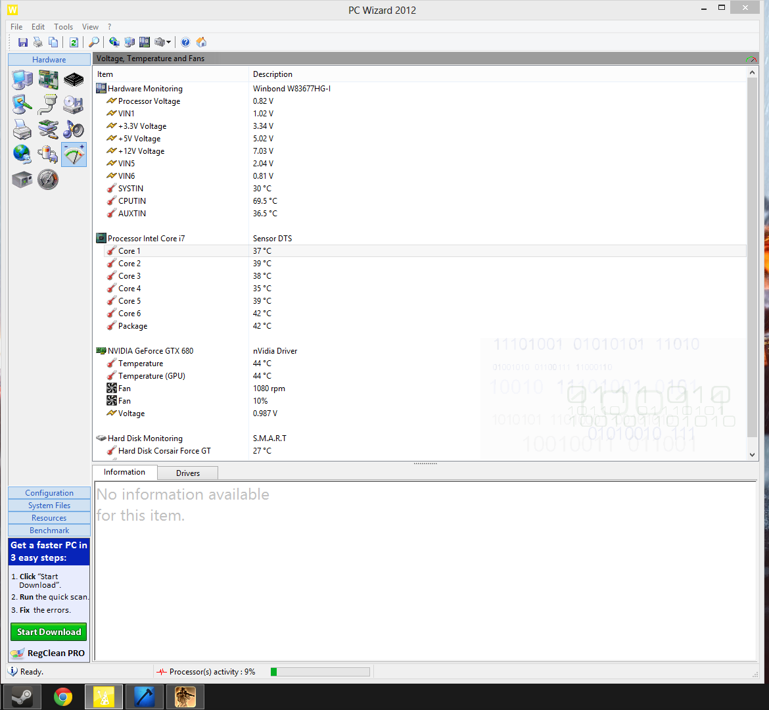The width and height of the screenshot is (769, 710).
Task: Click the Print toolbar icon
Action: pos(37,42)
